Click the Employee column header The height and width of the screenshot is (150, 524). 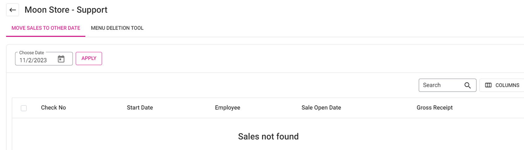227,108
